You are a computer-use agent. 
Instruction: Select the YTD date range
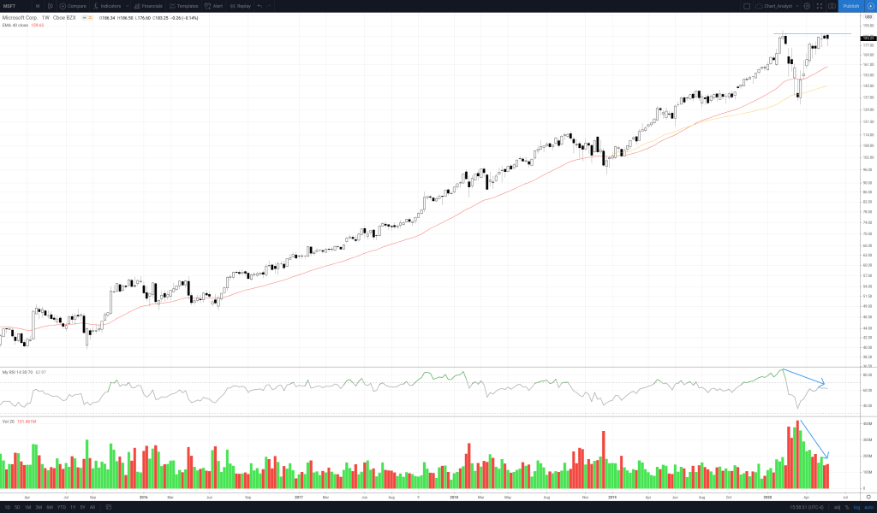62,507
